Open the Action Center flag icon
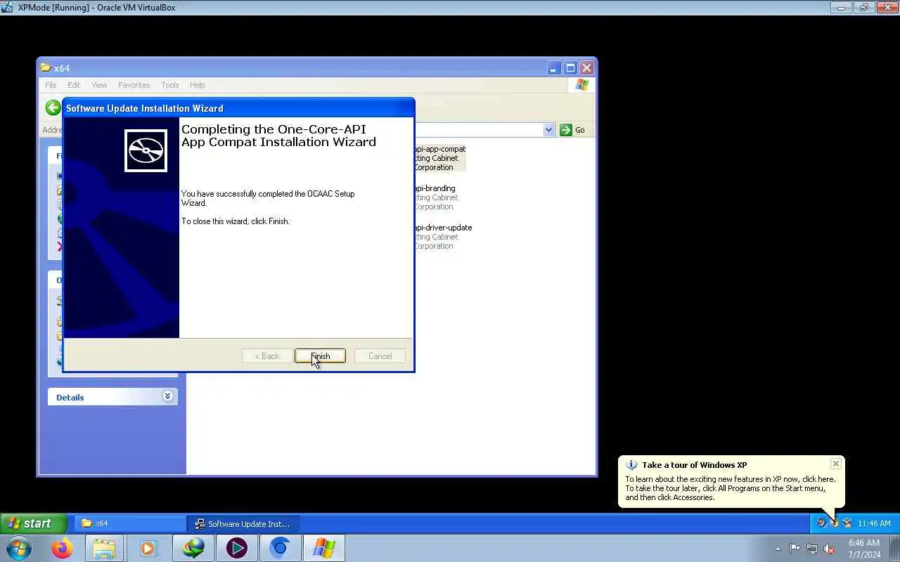This screenshot has width=900, height=562. (795, 549)
